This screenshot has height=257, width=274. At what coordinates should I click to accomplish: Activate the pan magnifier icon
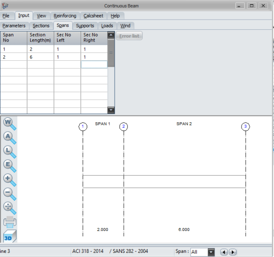(x=9, y=207)
